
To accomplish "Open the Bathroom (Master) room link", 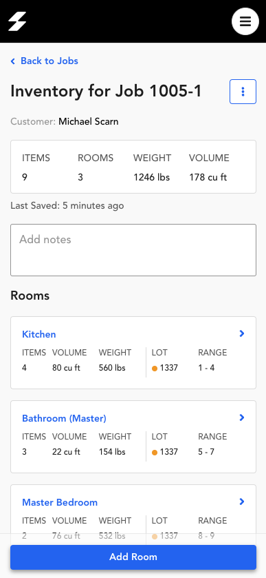I will [64, 418].
